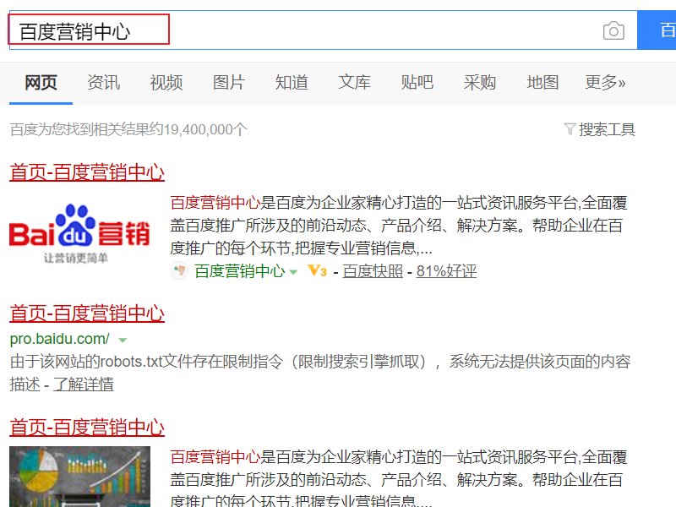The height and width of the screenshot is (507, 676).
Task: Open the 81%好评 rating link
Action: 447,271
